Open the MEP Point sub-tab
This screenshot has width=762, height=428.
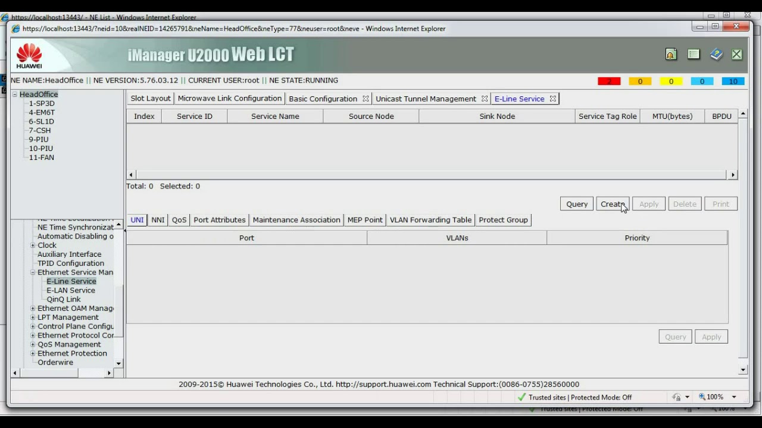click(365, 220)
